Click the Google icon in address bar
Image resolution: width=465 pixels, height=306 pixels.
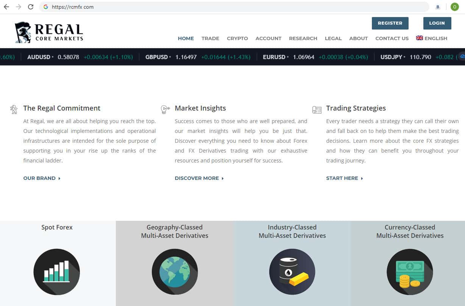coord(46,7)
